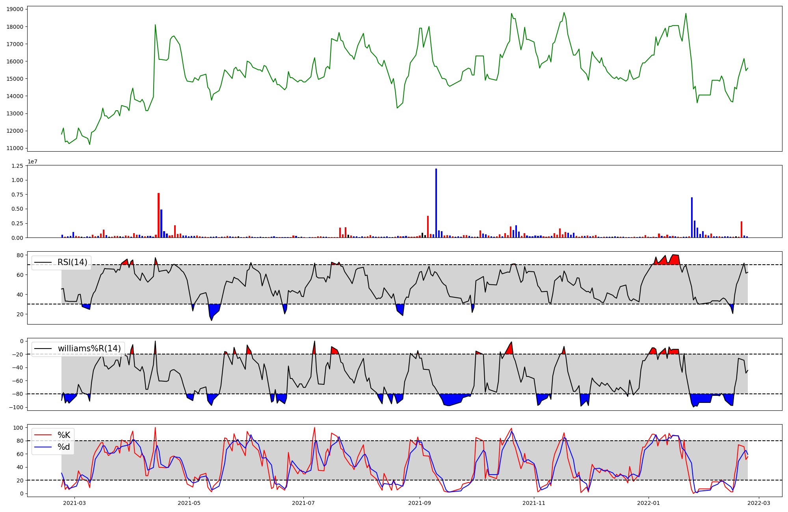Click the 2021-11 x-axis date label
This screenshot has height=512, width=788.
pyautogui.click(x=534, y=503)
